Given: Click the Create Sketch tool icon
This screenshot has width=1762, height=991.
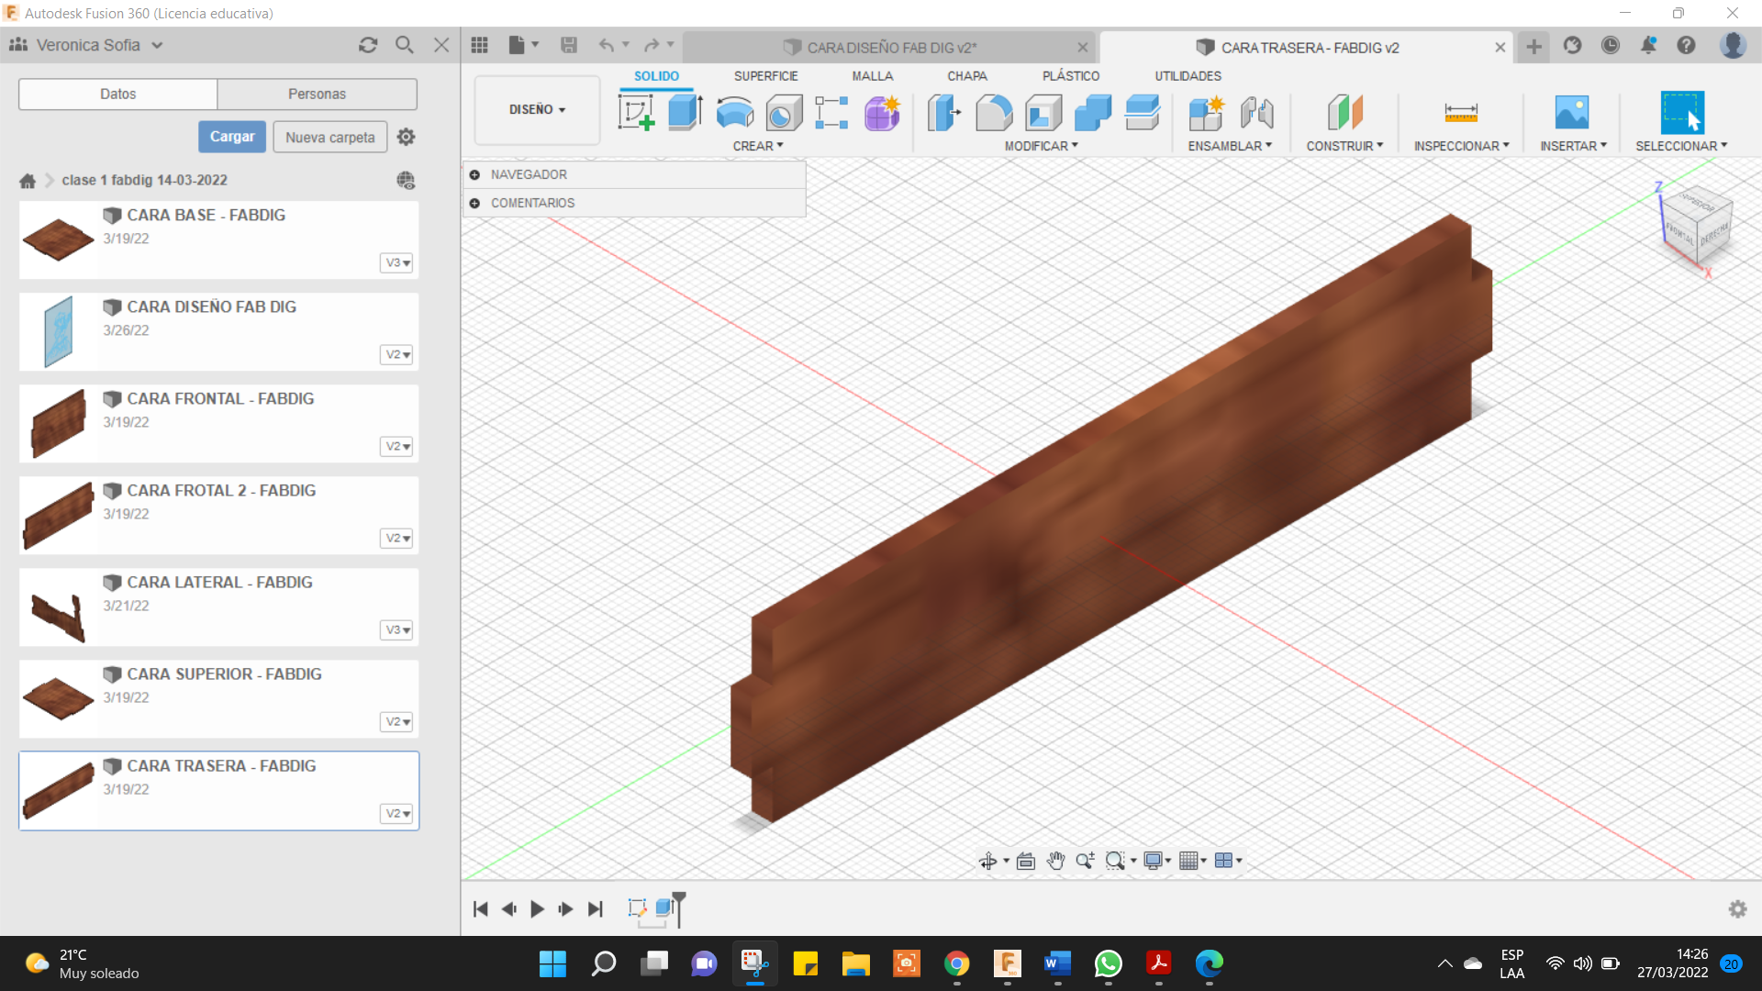Looking at the screenshot, I should [636, 113].
